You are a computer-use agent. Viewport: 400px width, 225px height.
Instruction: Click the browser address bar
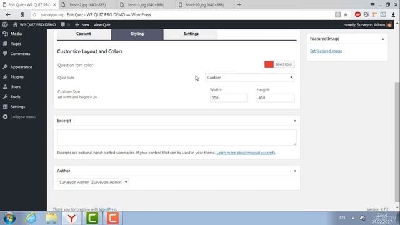pos(184,15)
